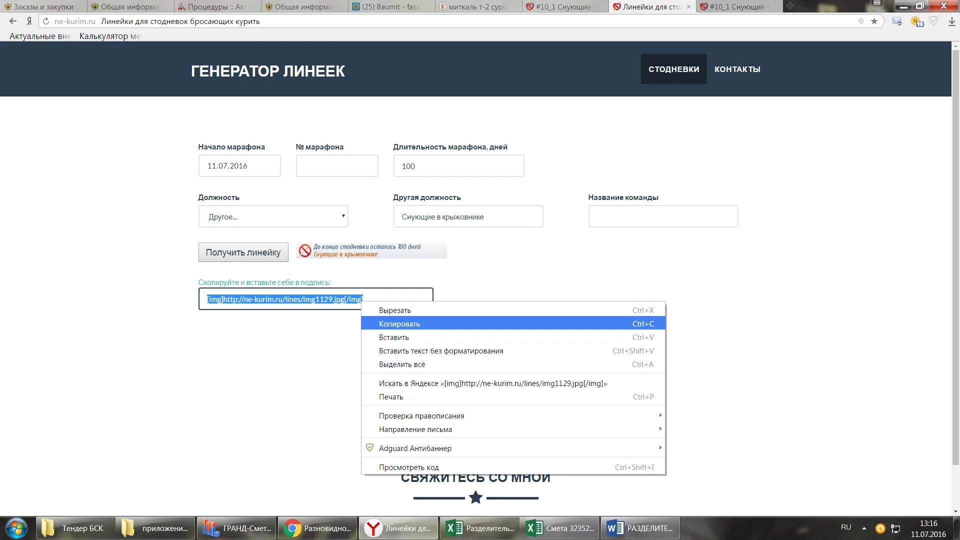Click the bookmark star in address bar
The image size is (960, 540).
pyautogui.click(x=874, y=21)
